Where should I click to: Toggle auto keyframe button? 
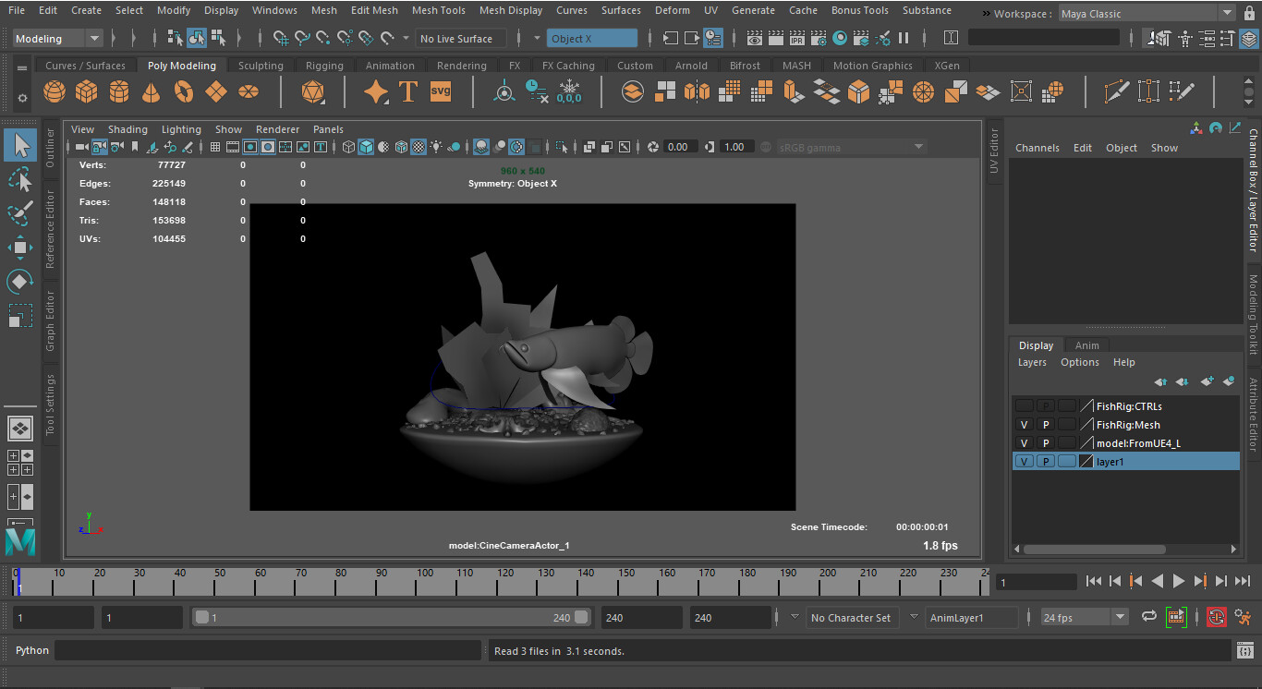coord(1217,616)
